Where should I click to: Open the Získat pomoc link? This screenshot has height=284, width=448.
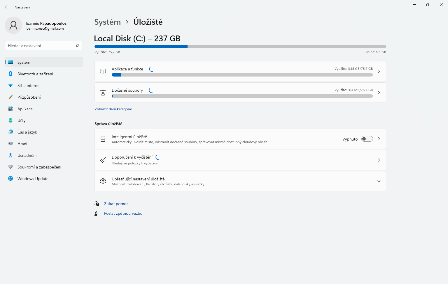click(x=116, y=204)
